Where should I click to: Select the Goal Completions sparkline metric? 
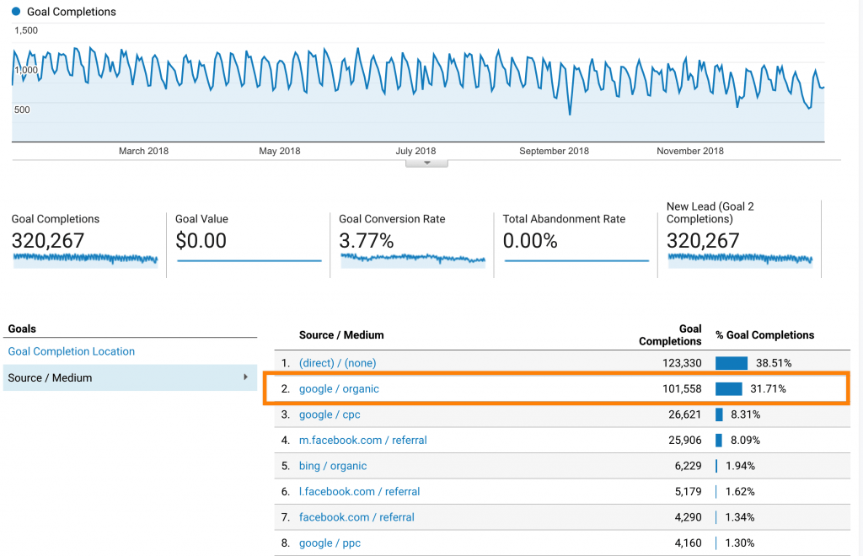click(x=85, y=259)
